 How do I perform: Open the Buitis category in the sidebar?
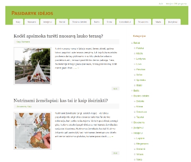click(x=136, y=91)
